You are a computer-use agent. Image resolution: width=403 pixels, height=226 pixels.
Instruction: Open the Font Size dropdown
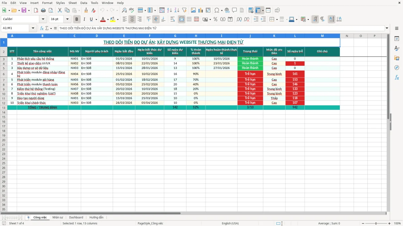tap(68, 19)
